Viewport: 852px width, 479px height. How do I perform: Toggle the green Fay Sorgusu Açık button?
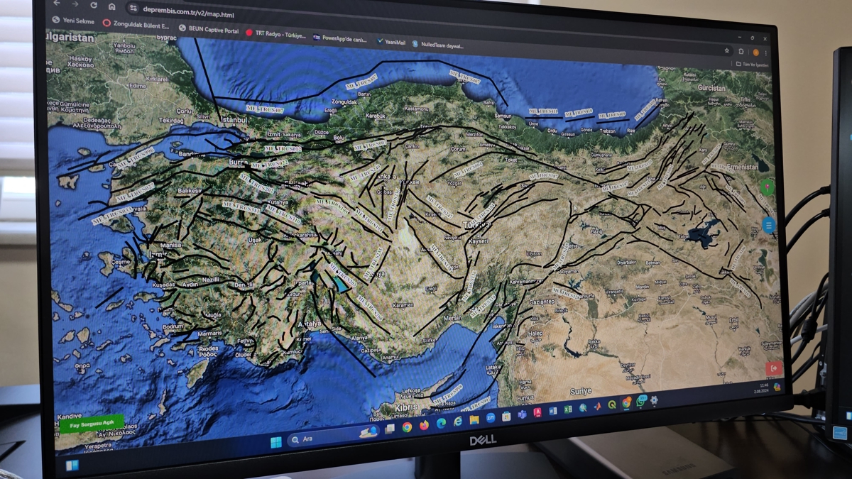[x=92, y=424]
